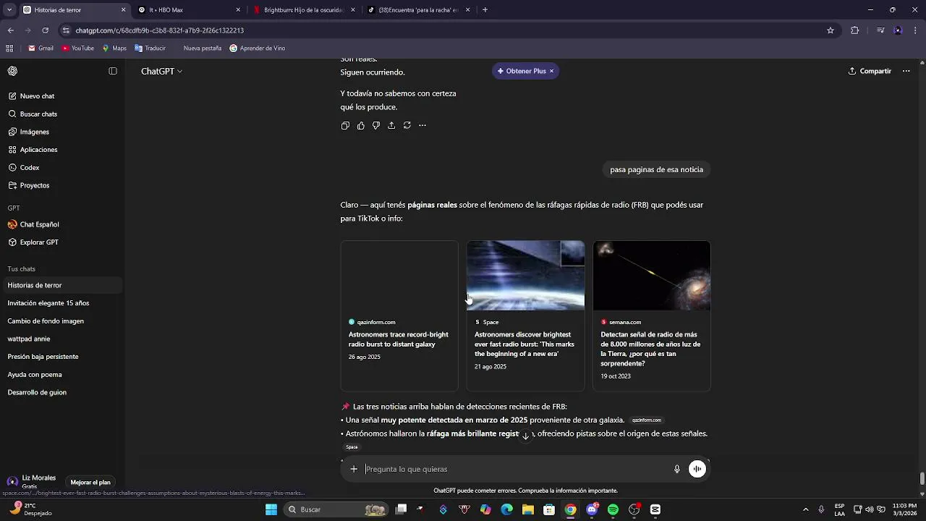Give thumbs down to the response
926x521 pixels.
pos(376,125)
